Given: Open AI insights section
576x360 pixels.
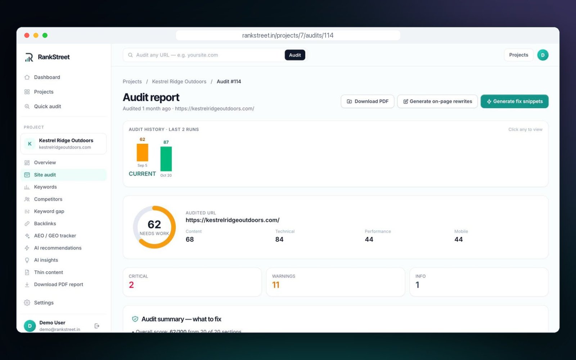Looking at the screenshot, I should (x=64, y=260).
